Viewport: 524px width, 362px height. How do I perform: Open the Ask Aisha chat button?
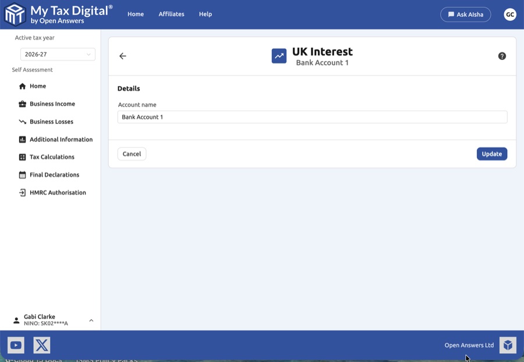[x=465, y=15]
